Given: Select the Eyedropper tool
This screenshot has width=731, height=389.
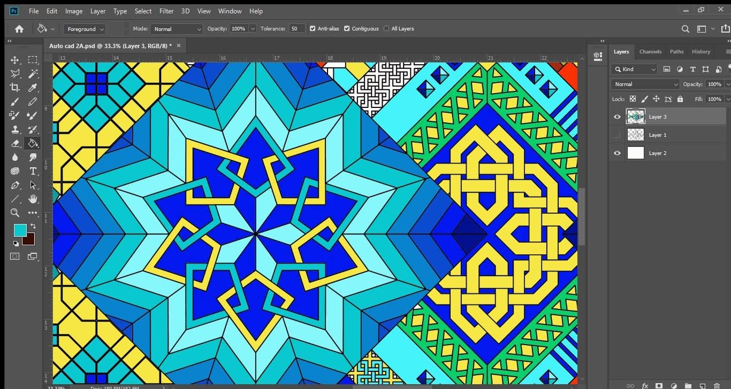Looking at the screenshot, I should point(33,88).
